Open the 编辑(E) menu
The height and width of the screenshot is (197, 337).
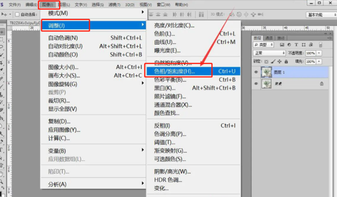click(x=32, y=4)
